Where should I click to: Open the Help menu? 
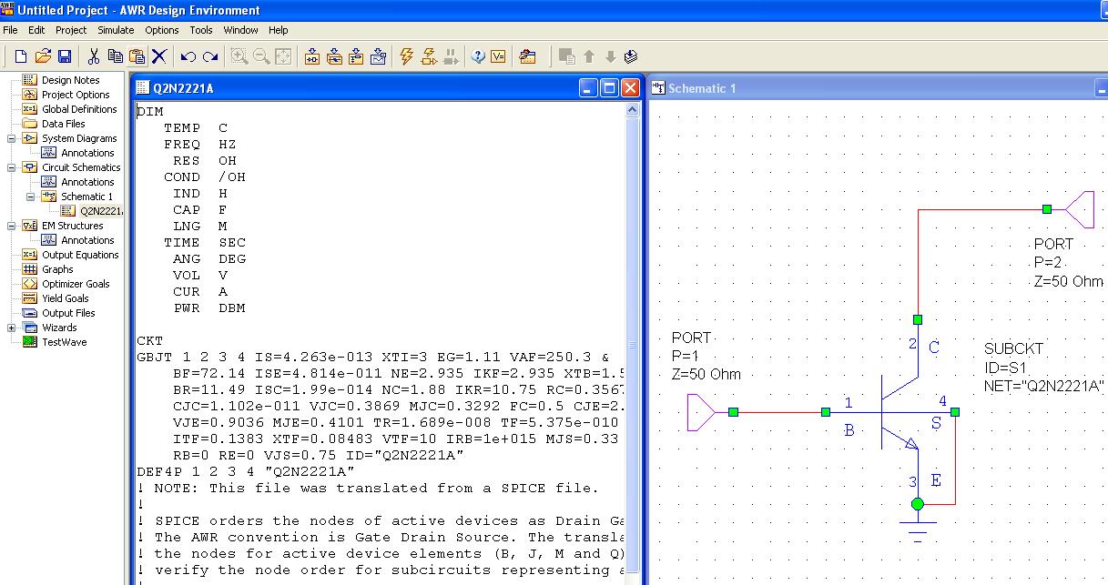point(279,30)
